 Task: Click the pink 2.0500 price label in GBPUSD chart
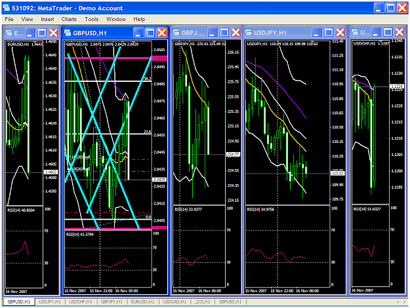click(x=160, y=58)
